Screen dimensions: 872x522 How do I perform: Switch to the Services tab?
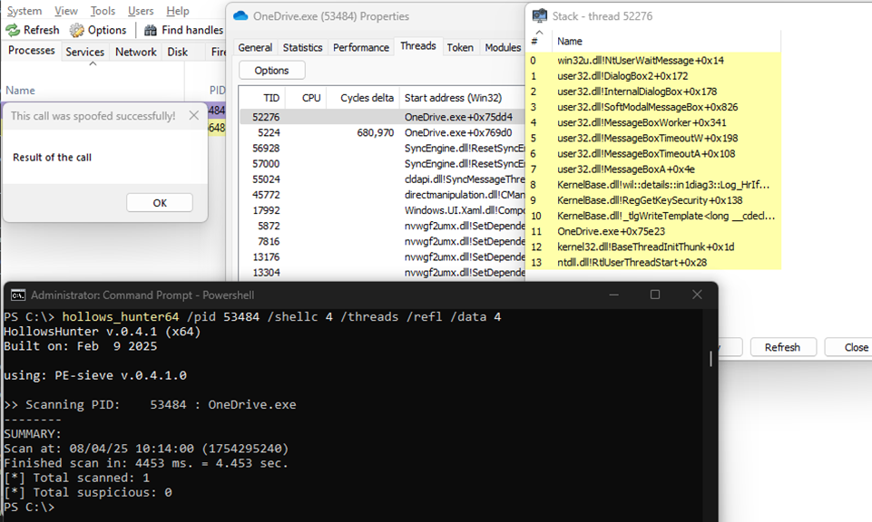point(84,53)
